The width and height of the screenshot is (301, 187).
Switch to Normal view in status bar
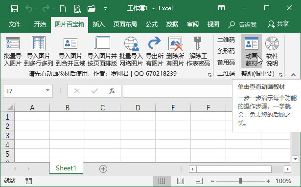pos(162,181)
